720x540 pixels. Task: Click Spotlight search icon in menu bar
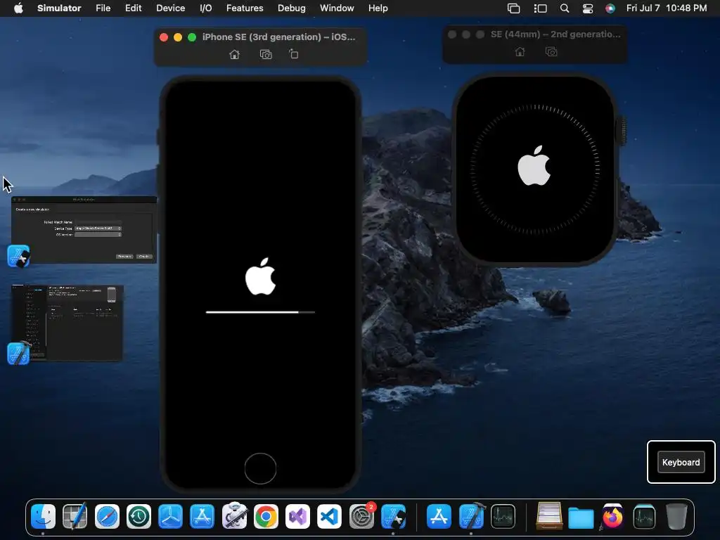point(565,8)
